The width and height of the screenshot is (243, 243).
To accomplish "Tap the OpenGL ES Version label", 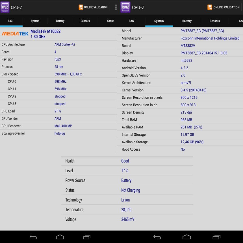I will click(x=136, y=75).
